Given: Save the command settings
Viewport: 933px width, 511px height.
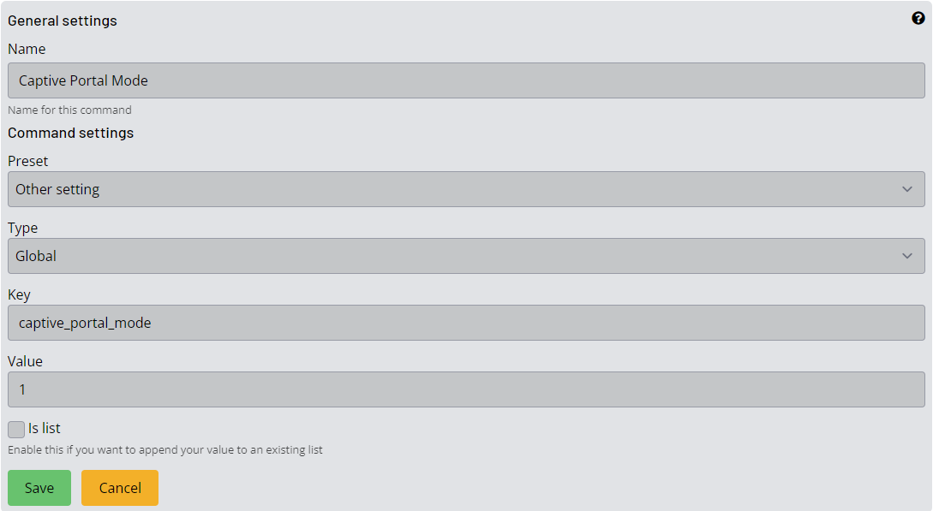Looking at the screenshot, I should 39,488.
